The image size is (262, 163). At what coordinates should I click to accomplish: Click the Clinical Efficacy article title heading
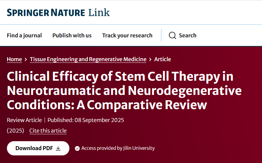pyautogui.click(x=124, y=91)
